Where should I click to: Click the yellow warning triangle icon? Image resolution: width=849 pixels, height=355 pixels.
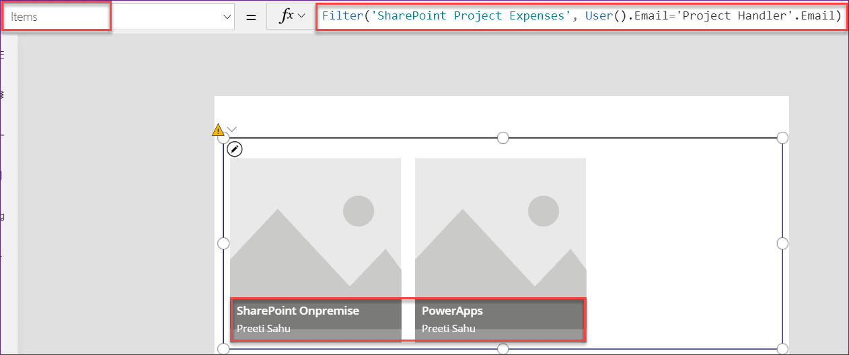point(219,130)
